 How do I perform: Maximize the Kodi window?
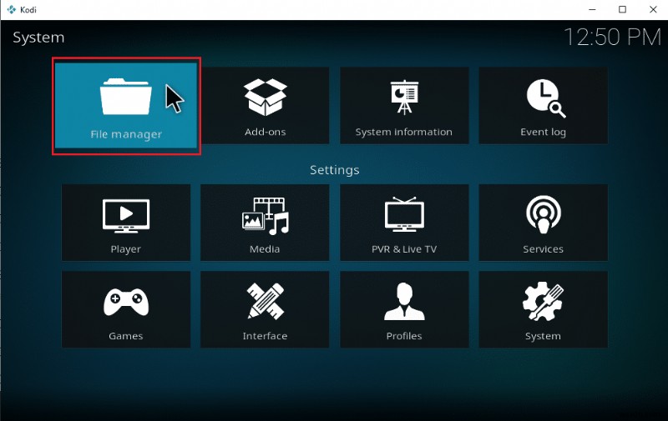click(622, 9)
